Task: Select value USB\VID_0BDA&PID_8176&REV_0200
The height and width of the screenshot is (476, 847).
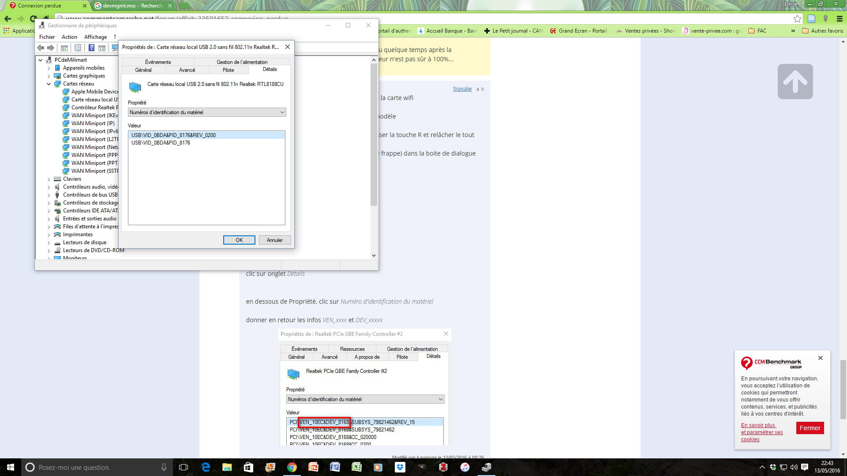Action: pos(206,135)
